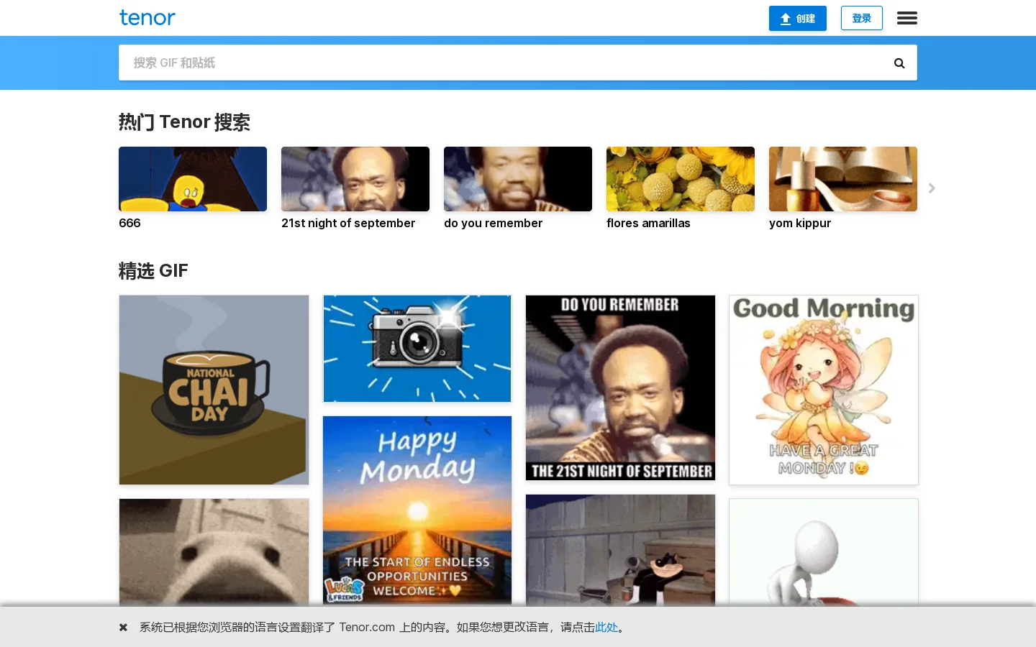
Task: Click the flores amarillas label text
Action: point(648,223)
